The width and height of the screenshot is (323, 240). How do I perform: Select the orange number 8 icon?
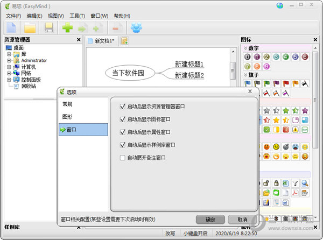click(x=257, y=66)
